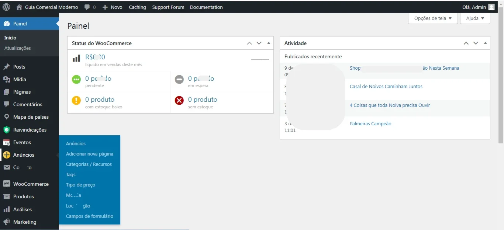Screen dimensions: 504x230
Task: Open the Ajuda help dropdown
Action: click(x=475, y=18)
